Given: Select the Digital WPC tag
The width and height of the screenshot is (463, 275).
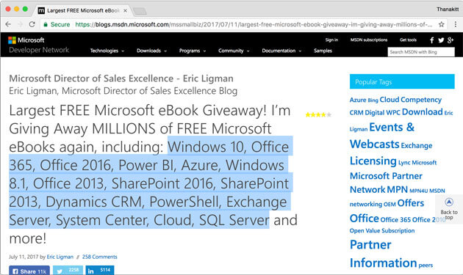Looking at the screenshot, I should [382, 113].
